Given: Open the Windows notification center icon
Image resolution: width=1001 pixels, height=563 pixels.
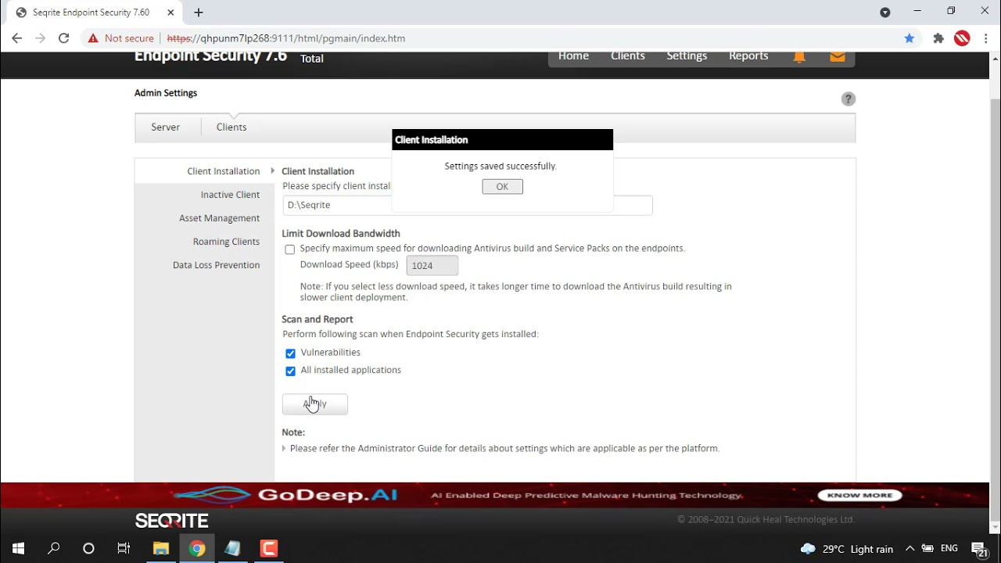Looking at the screenshot, I should [x=979, y=549].
